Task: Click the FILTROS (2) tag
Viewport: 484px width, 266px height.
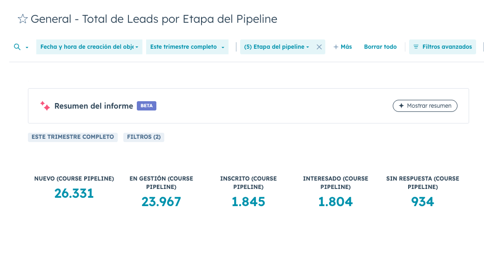Action: 144,137
